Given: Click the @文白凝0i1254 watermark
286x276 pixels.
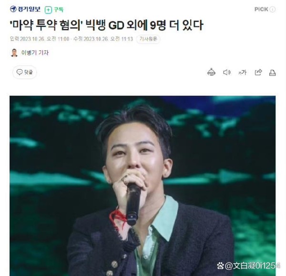Looking at the screenshot, I should (248, 266).
